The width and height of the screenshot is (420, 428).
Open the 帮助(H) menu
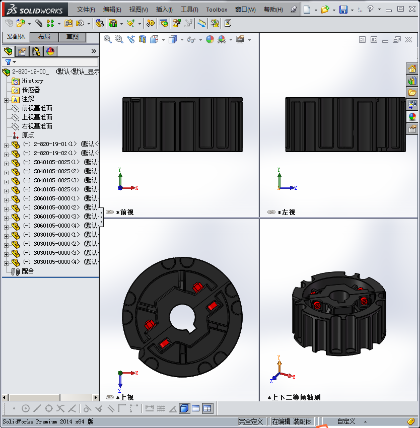(x=273, y=10)
